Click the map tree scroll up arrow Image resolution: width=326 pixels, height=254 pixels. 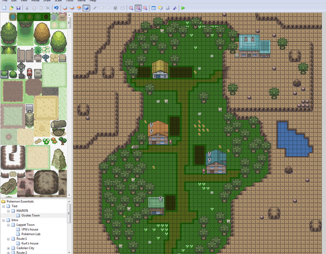click(x=69, y=202)
